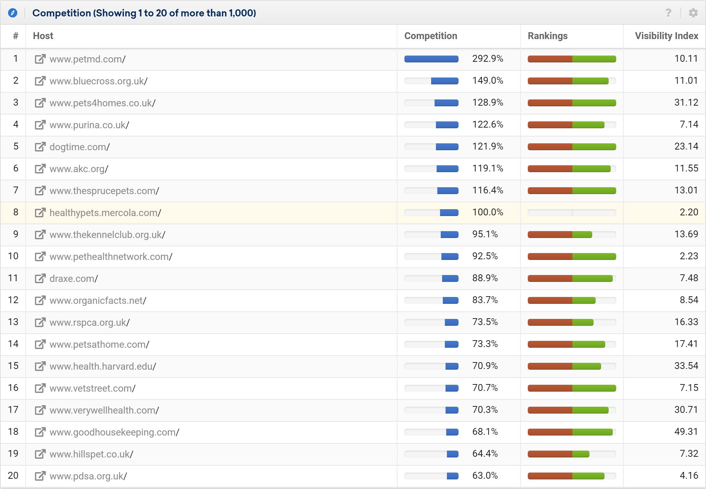The width and height of the screenshot is (706, 489).
Task: Sort by the Rankings column header
Action: pyautogui.click(x=548, y=36)
